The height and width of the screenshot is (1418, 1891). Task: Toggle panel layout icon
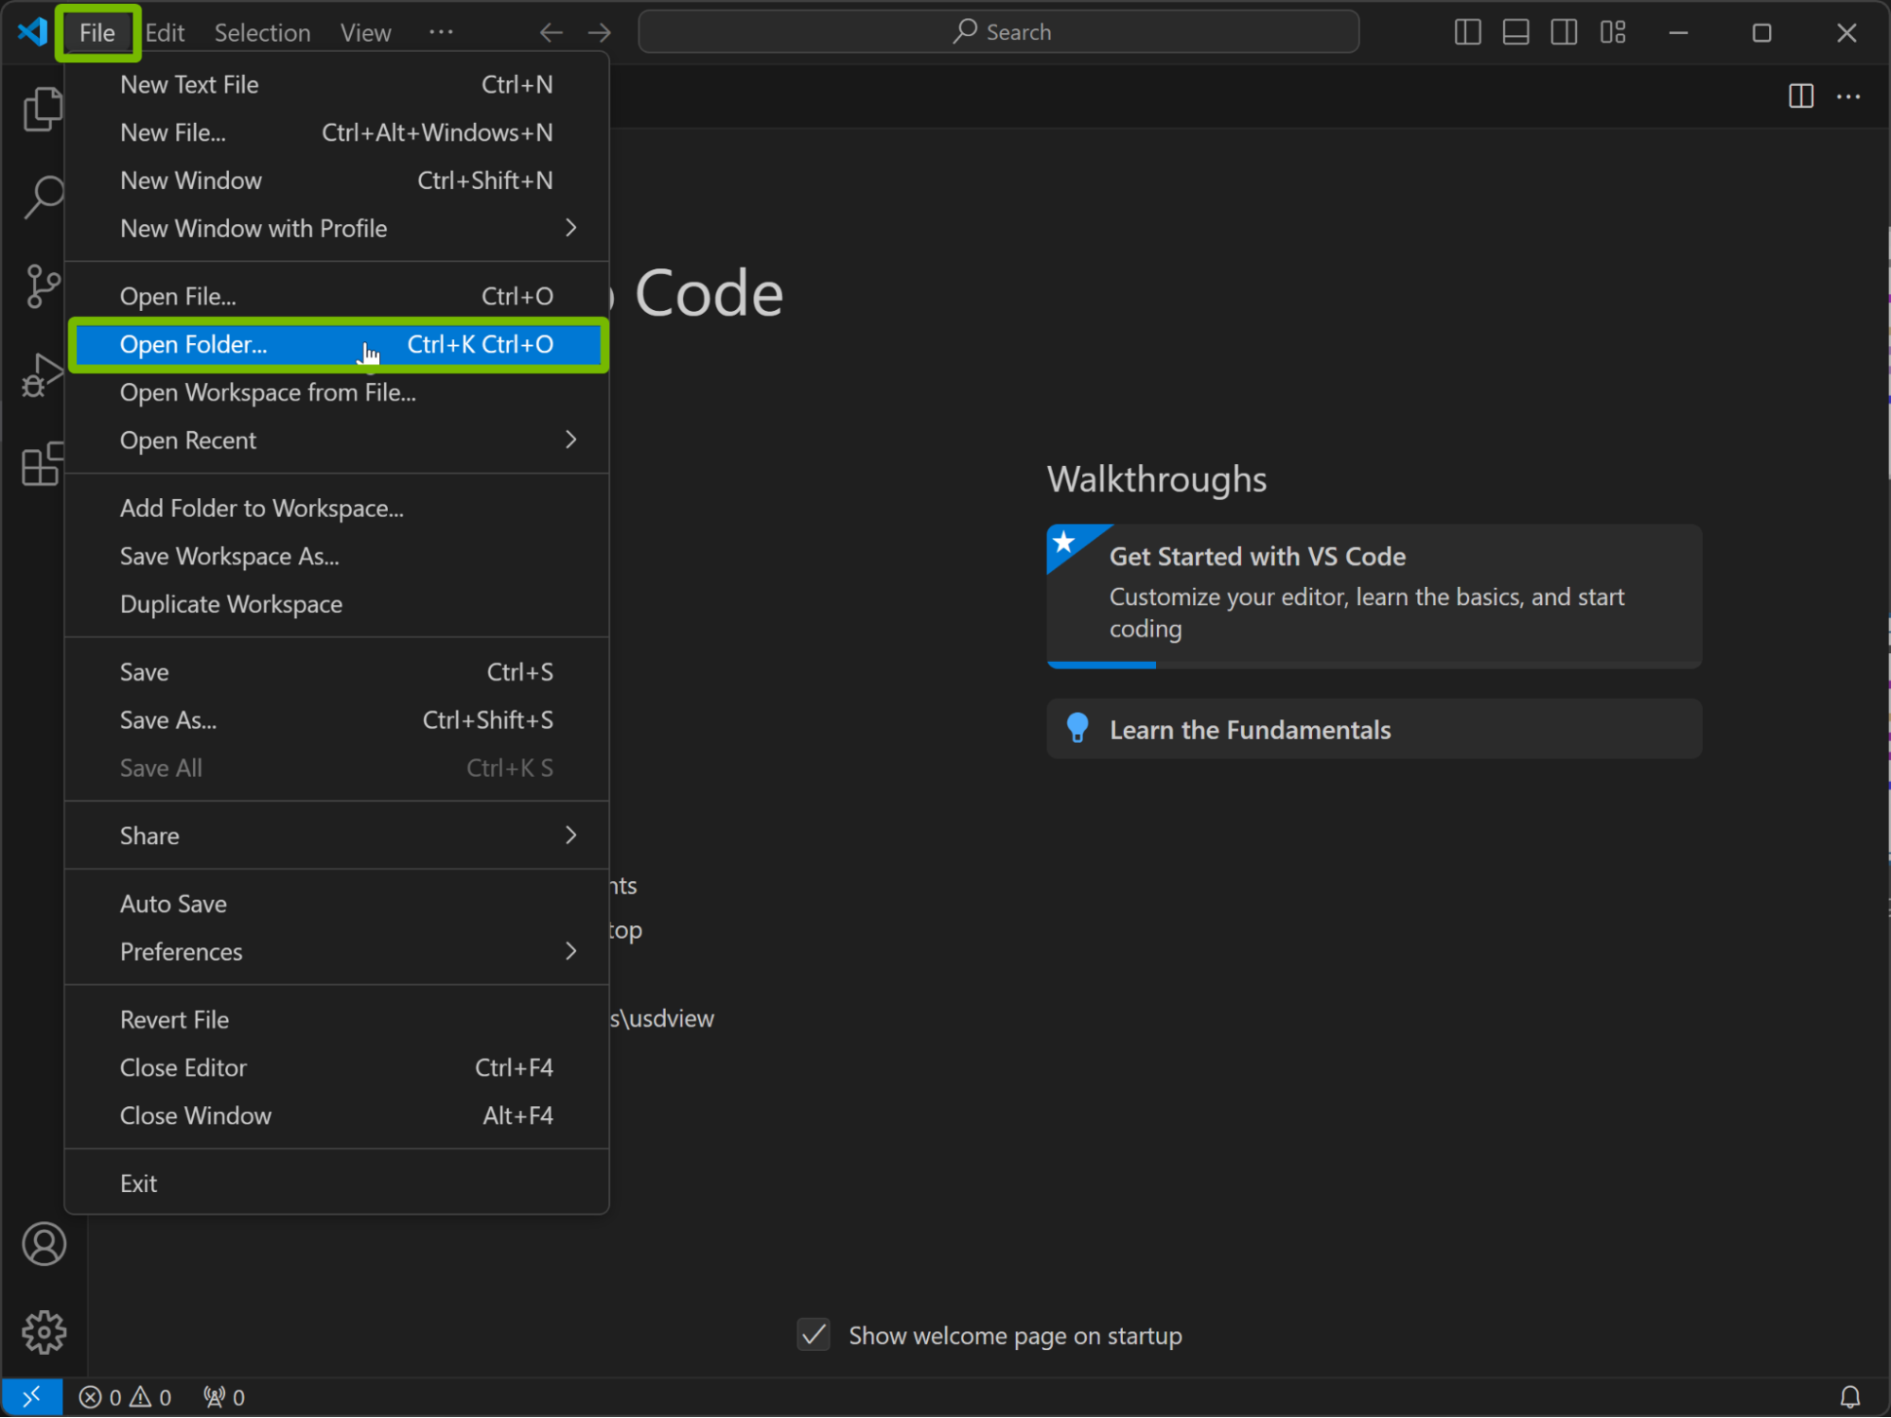(x=1515, y=32)
